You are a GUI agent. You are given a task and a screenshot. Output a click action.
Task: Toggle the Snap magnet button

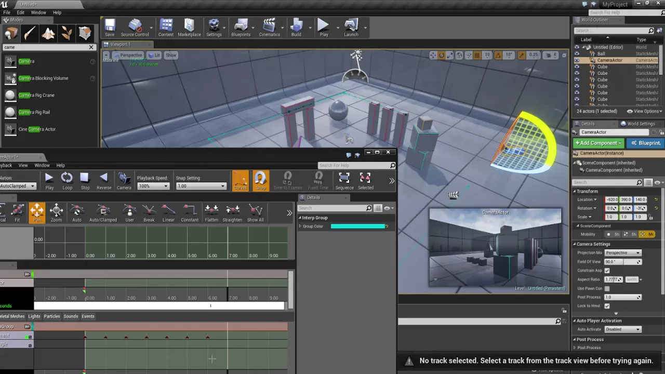[x=261, y=180]
